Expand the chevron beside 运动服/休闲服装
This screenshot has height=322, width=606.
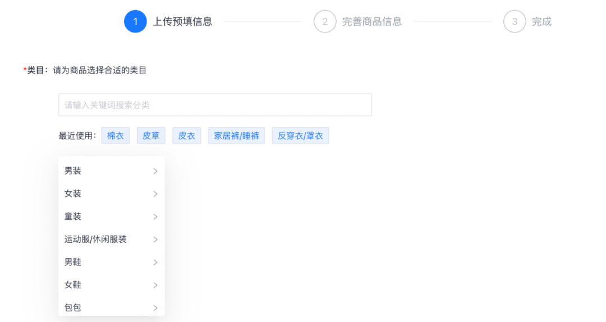click(x=155, y=240)
